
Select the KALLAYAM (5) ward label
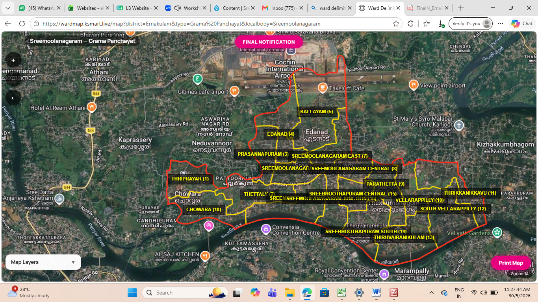(x=317, y=112)
